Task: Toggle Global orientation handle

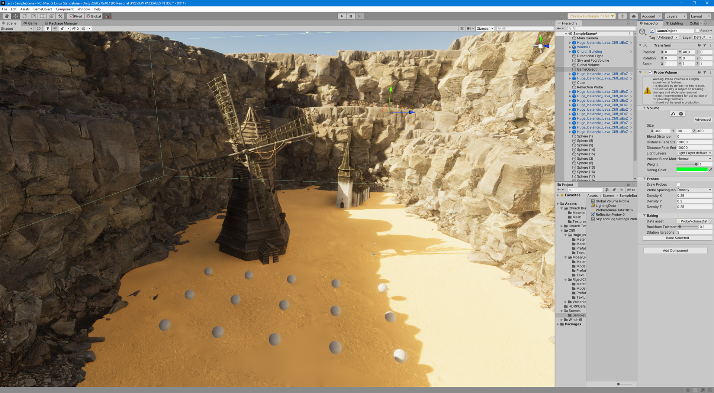Action: pyautogui.click(x=93, y=16)
